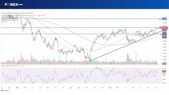Viewport: 169px width, 95px height.
Task: Click the TradingView logo below the chart
Action: click(5, 91)
